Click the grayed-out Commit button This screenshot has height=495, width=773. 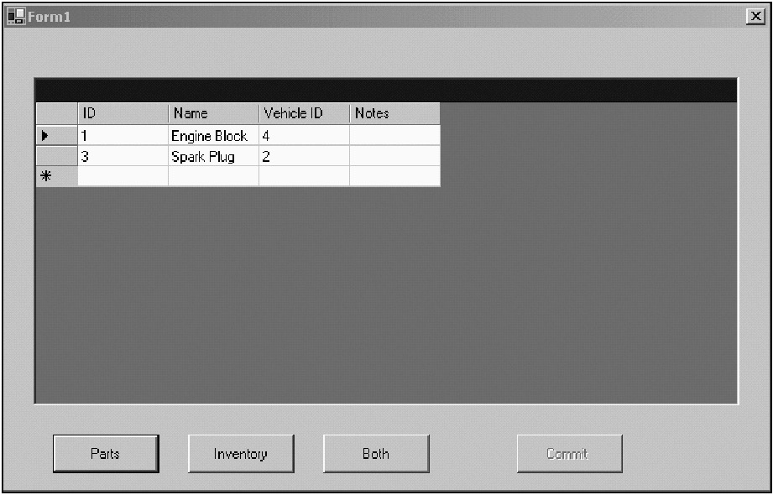(568, 454)
